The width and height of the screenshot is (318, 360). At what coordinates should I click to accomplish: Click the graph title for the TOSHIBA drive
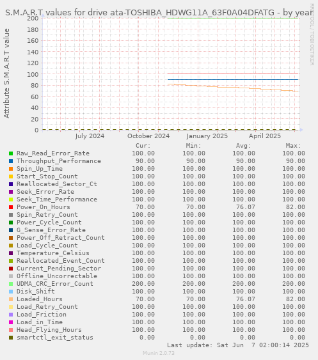159,13
